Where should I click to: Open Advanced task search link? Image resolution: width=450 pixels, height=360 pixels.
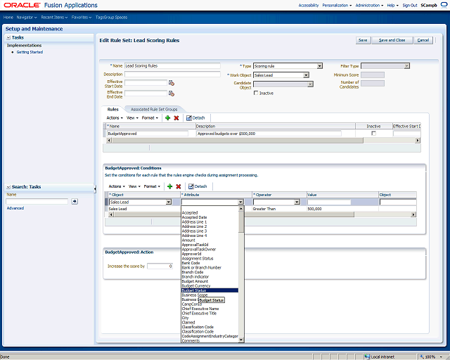click(x=15, y=208)
